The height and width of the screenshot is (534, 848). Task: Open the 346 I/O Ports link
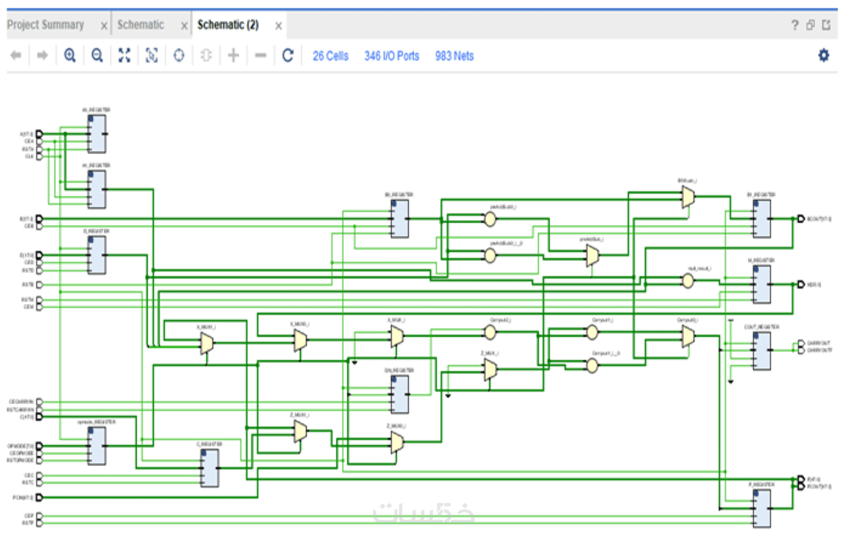392,56
